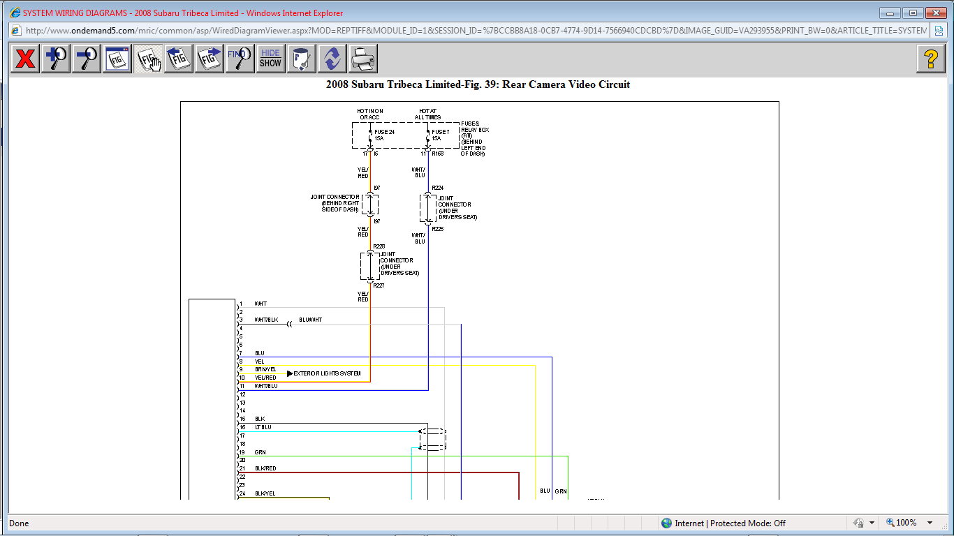954x536 pixels.
Task: Open the Find magnifier tool
Action: 240,59
